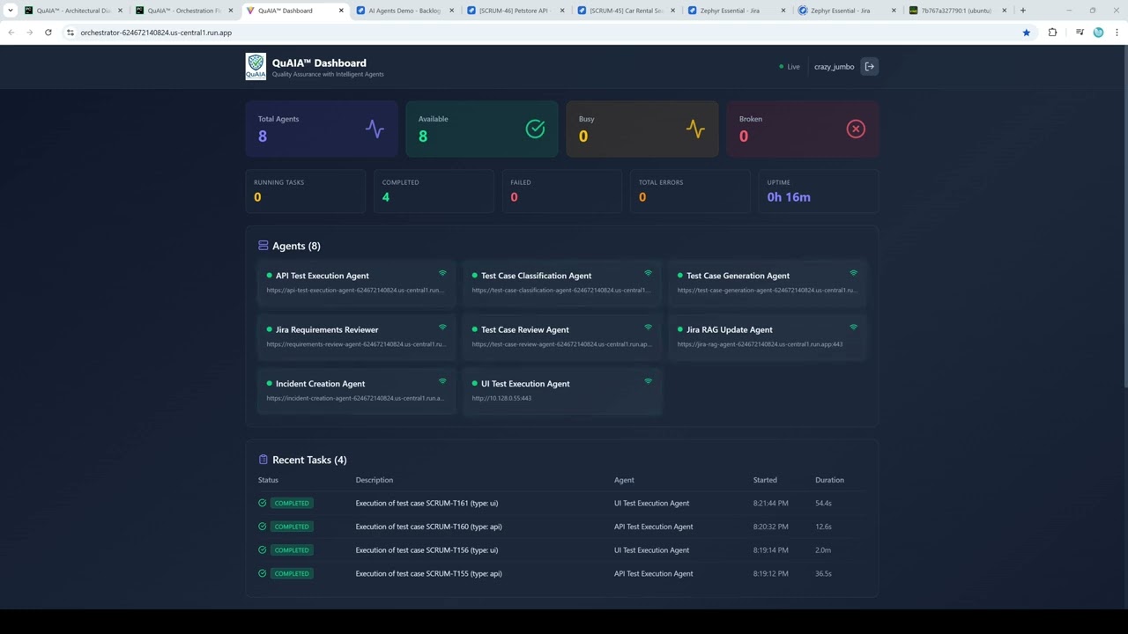This screenshot has width=1128, height=634.
Task: Click wifi icon on Test Case Review Agent
Action: [x=648, y=327]
